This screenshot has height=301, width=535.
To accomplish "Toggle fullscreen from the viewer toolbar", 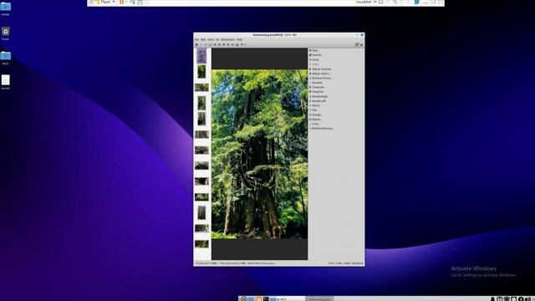I will click(210, 44).
